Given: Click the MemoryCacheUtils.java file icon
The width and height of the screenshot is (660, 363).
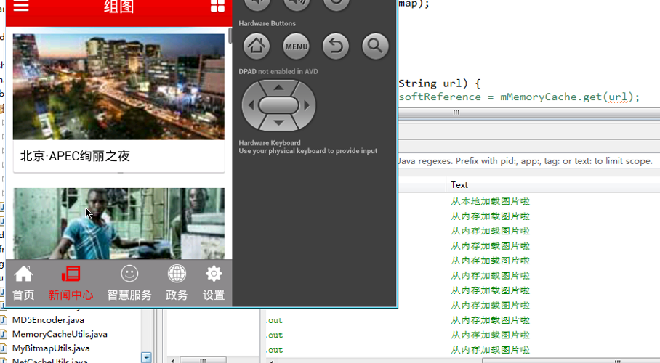Looking at the screenshot, I should tap(4, 335).
